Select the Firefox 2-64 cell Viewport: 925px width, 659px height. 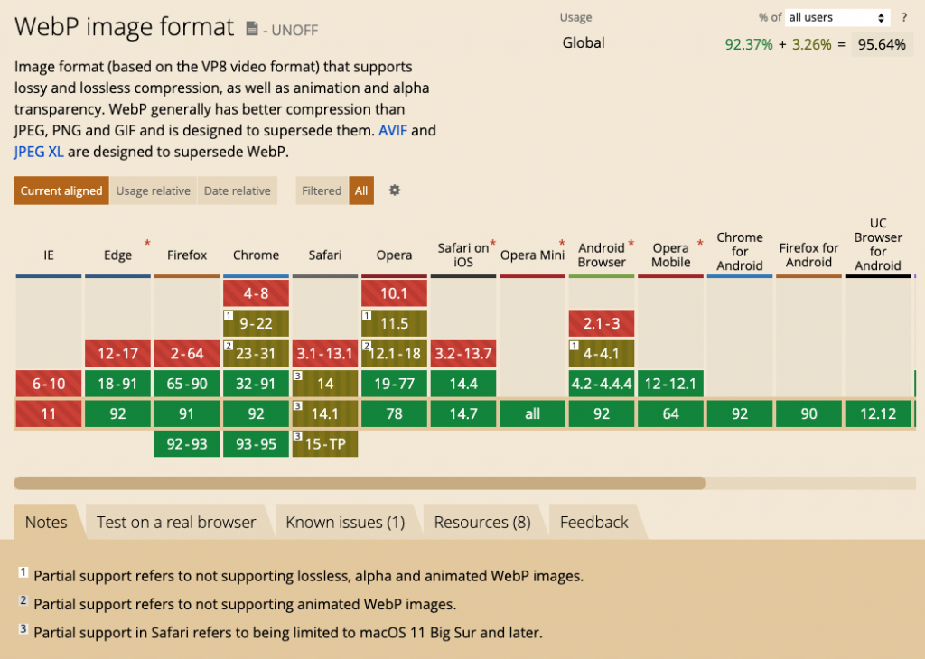tap(186, 354)
